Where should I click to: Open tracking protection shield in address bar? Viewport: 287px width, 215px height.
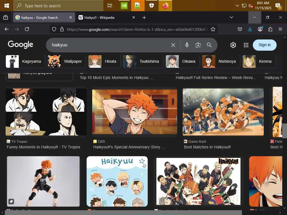(54, 29)
